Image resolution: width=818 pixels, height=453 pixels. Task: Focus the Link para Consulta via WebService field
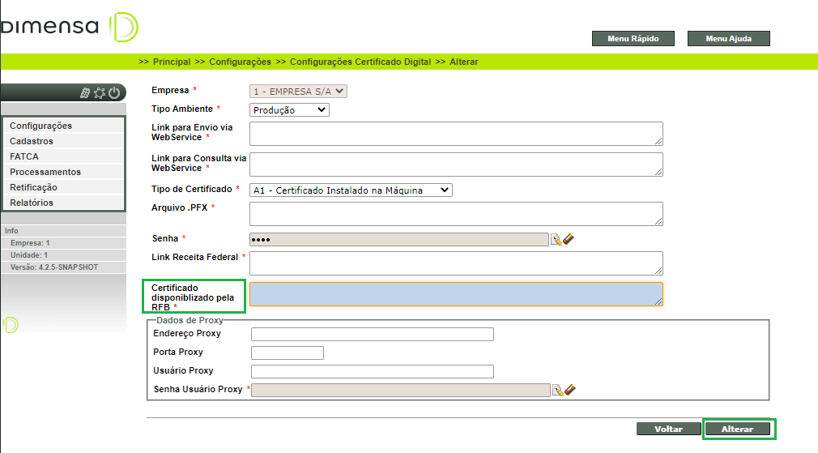[x=457, y=165]
